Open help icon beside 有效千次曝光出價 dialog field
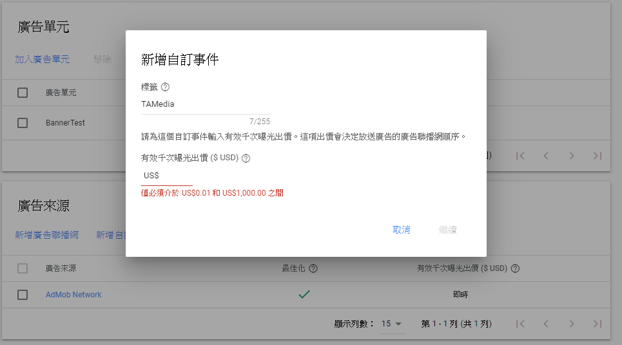Viewport: 622px width, 345px height. point(246,158)
